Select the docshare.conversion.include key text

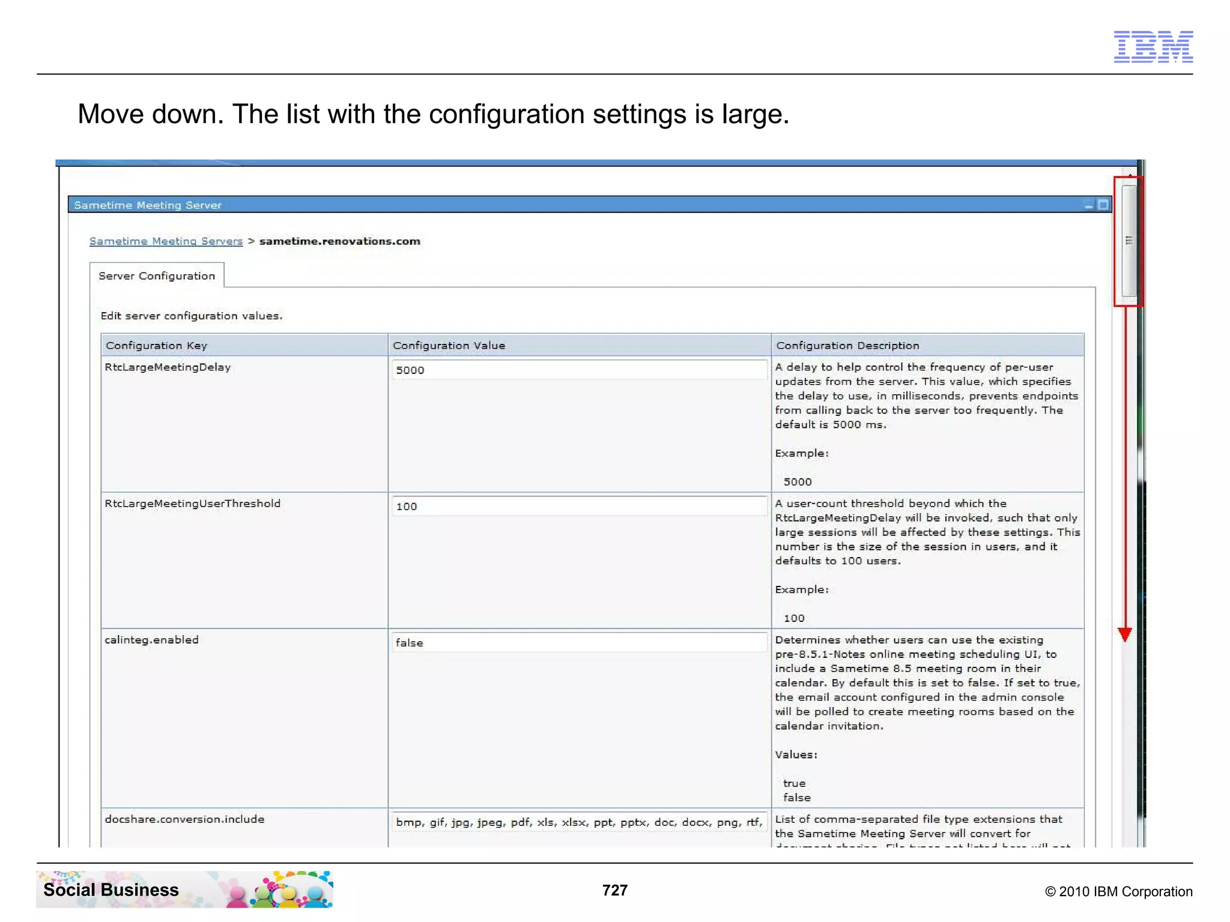(x=184, y=819)
